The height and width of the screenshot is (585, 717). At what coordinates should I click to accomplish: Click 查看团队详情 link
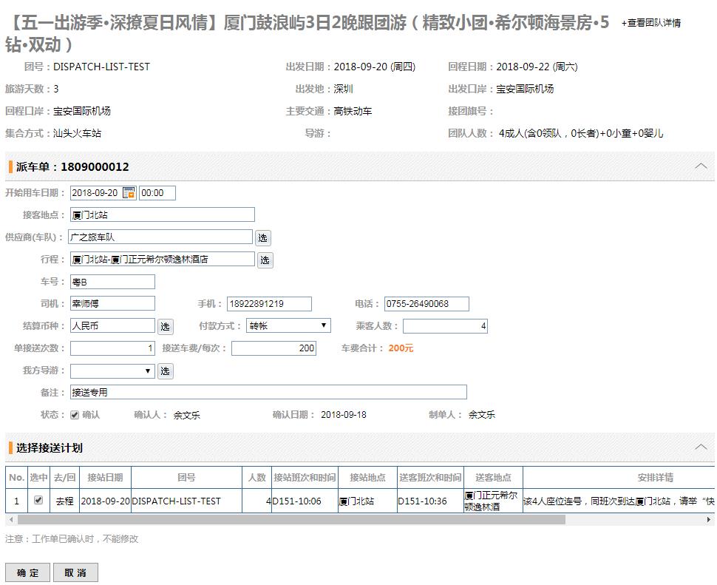point(651,23)
